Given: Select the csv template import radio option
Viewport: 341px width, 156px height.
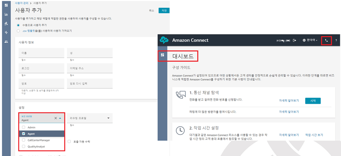Looking at the screenshot, I should pos(18,31).
